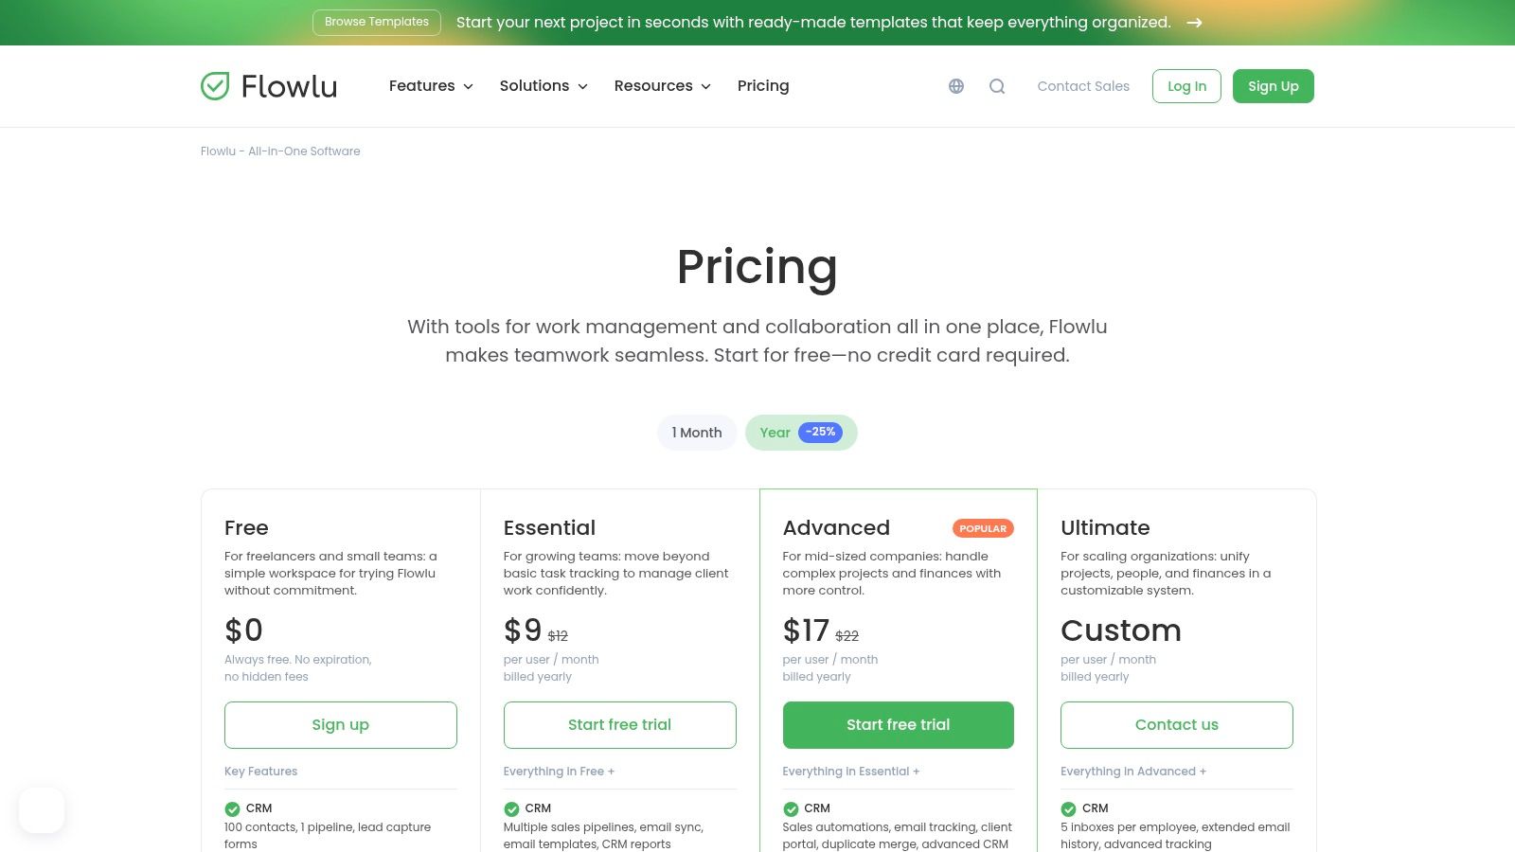Image resolution: width=1515 pixels, height=852 pixels.
Task: Click the CRM checkmark icon under Essential
Action: tap(511, 808)
